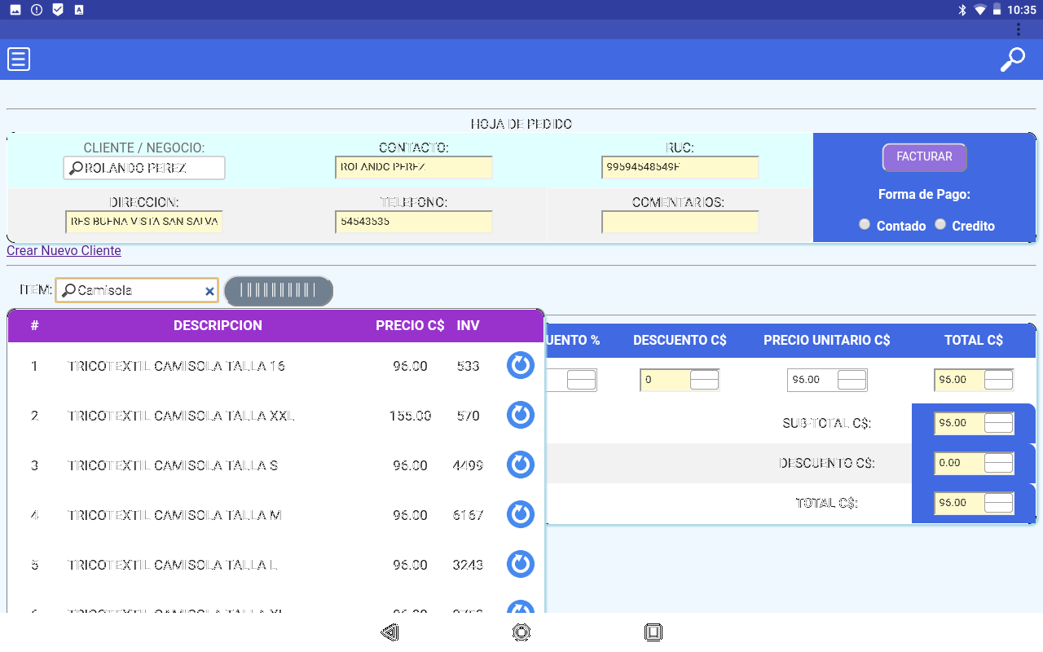Open the Crear Nuevo Cliente link
The width and height of the screenshot is (1043, 652).
tap(64, 251)
